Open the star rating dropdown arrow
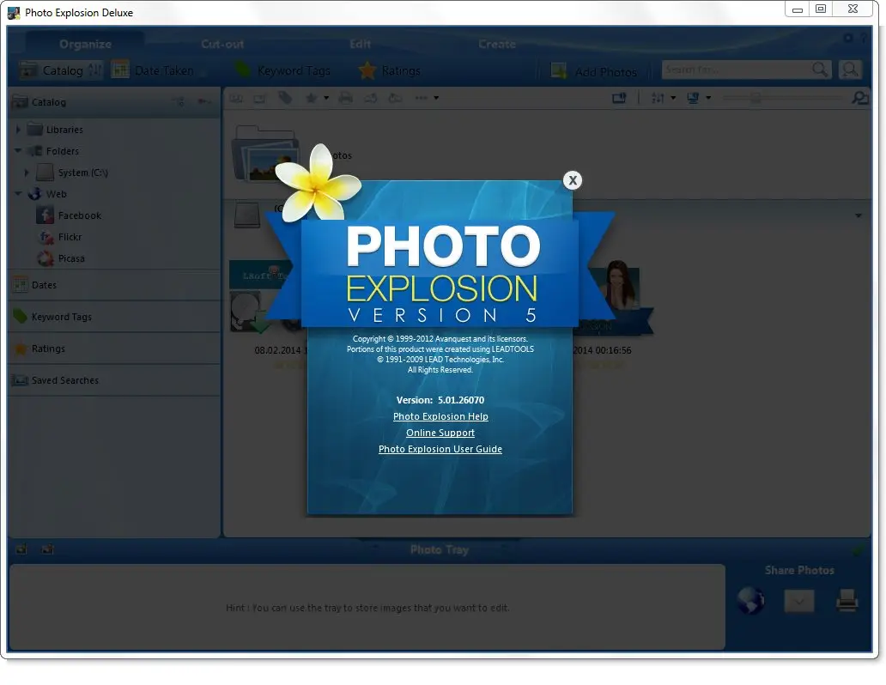 [326, 99]
